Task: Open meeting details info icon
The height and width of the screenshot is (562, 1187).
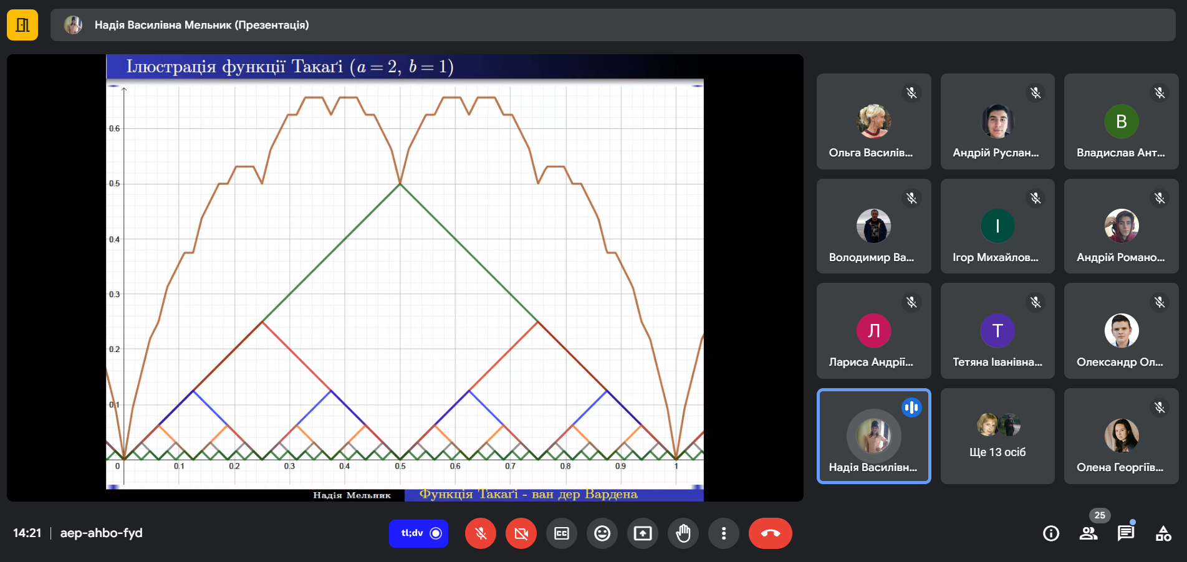Action: click(1051, 533)
